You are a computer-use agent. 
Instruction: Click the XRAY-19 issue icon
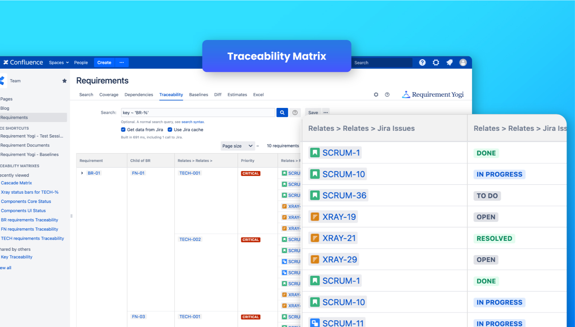point(315,217)
